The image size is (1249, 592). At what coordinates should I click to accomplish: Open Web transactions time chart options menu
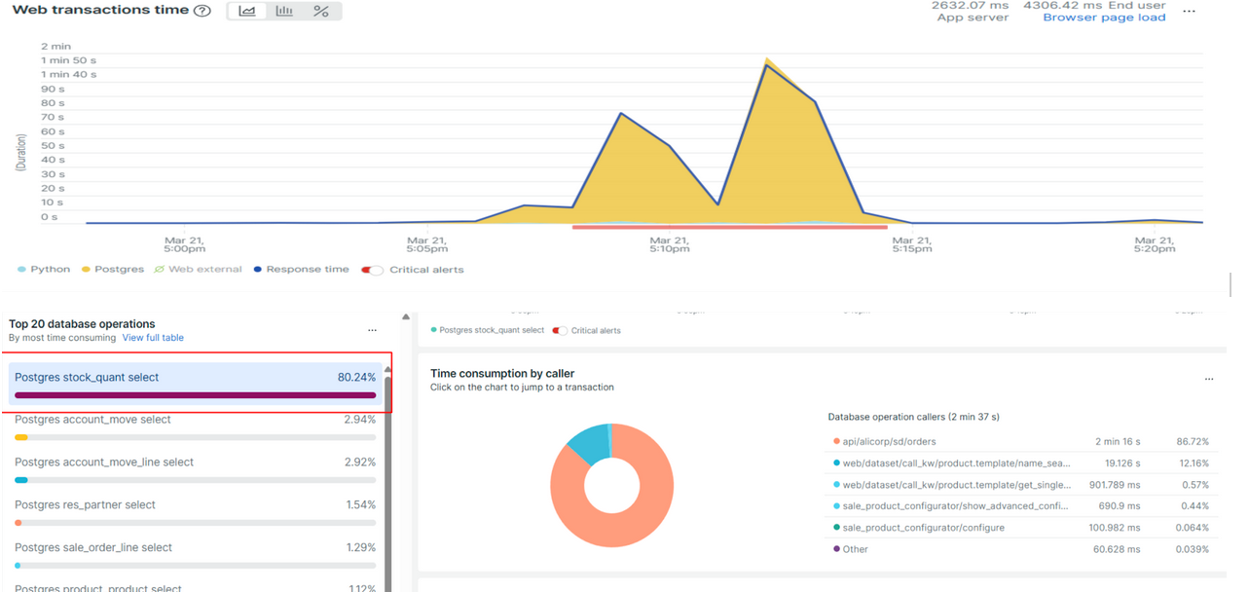tap(1189, 12)
